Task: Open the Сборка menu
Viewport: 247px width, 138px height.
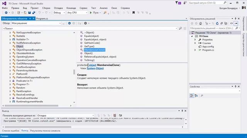Action: (46, 8)
